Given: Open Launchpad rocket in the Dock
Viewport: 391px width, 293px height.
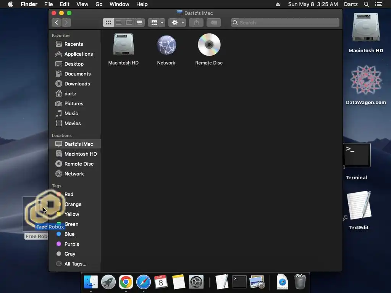Looking at the screenshot, I should pyautogui.click(x=108, y=282).
